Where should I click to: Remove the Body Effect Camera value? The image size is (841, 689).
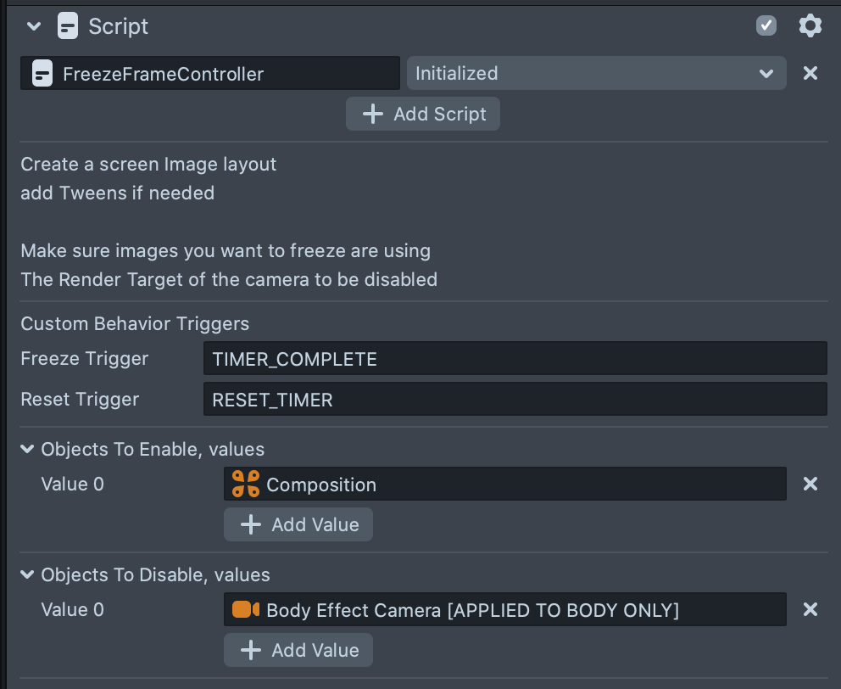810,610
